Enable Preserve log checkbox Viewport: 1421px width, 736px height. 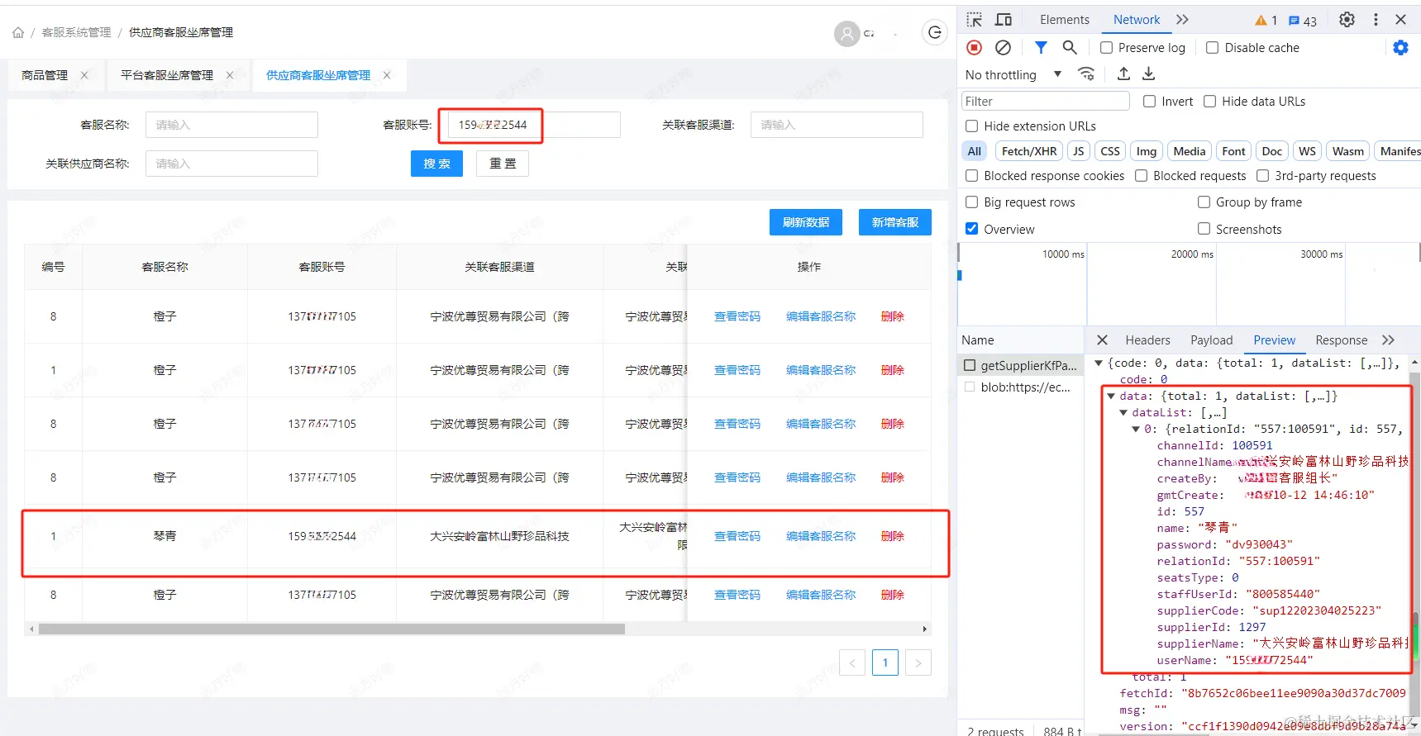1106,48
